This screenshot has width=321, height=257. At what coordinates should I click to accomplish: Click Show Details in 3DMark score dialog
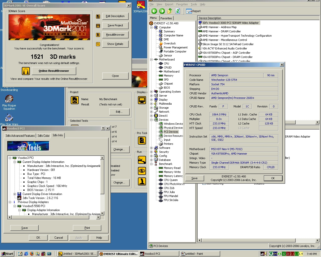click(115, 44)
